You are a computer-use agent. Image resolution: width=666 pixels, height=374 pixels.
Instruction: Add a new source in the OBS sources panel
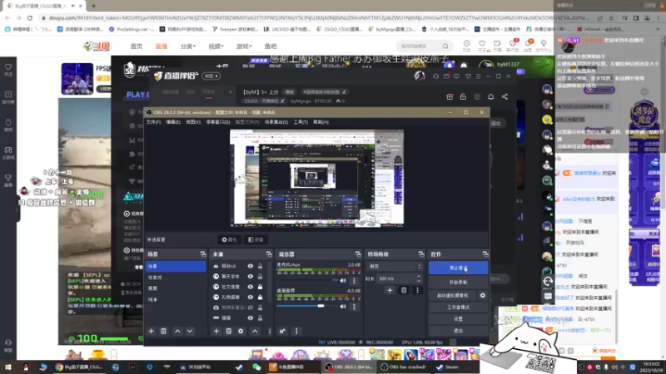216,331
